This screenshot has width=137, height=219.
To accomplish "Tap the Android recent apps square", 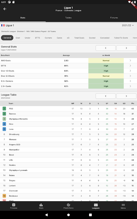I will coord(90,215).
